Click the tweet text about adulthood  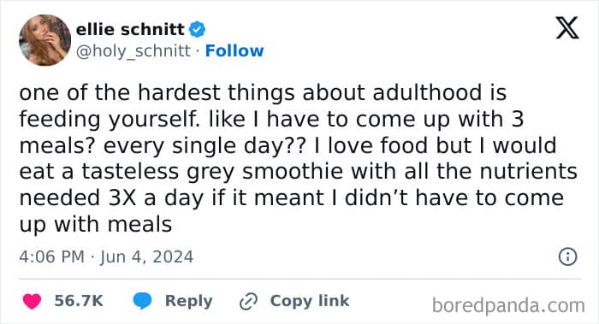pos(298,158)
